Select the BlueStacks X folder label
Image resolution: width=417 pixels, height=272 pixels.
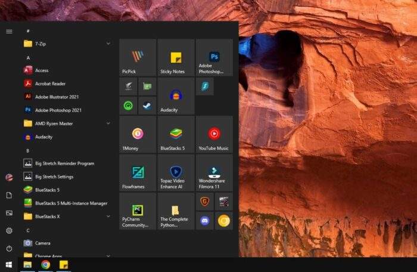47,217
